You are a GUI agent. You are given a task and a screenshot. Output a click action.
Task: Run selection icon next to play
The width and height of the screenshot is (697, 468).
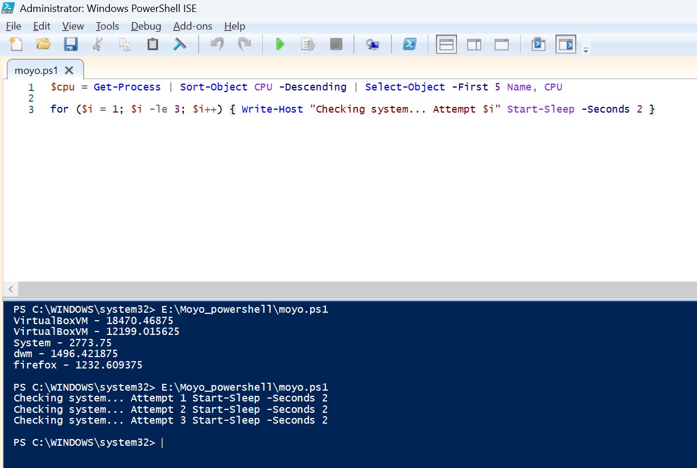308,44
